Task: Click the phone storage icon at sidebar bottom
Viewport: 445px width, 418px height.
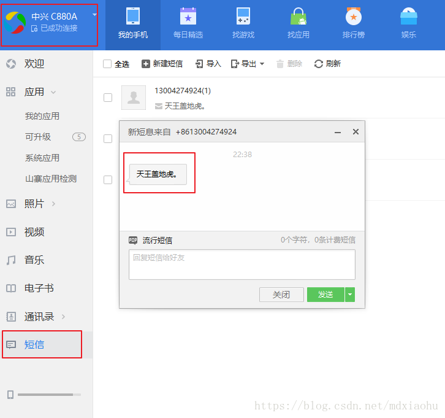Action: click(10, 395)
